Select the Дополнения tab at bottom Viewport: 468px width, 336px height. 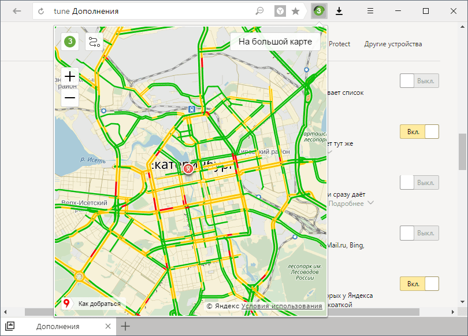click(x=58, y=326)
